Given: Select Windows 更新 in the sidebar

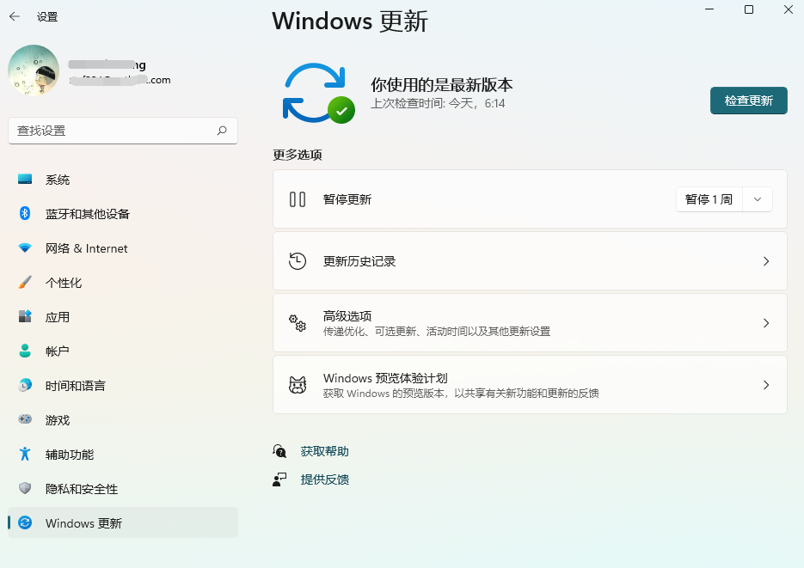Looking at the screenshot, I should [x=123, y=522].
